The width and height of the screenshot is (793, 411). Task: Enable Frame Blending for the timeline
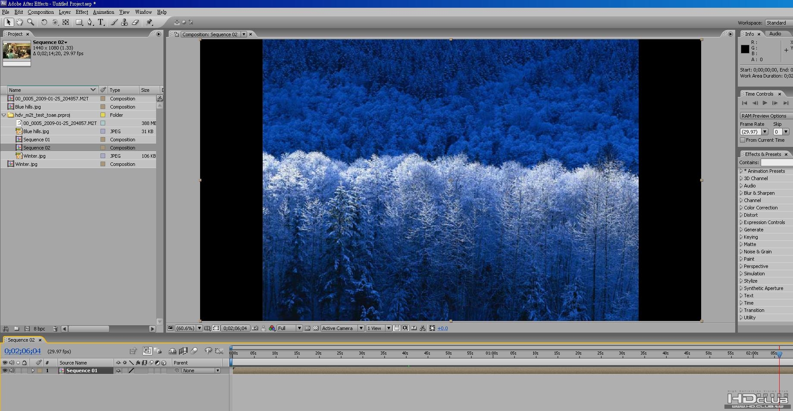(x=183, y=351)
